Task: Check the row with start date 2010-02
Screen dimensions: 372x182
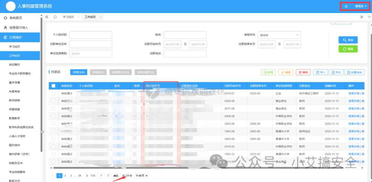Action: click(53, 146)
